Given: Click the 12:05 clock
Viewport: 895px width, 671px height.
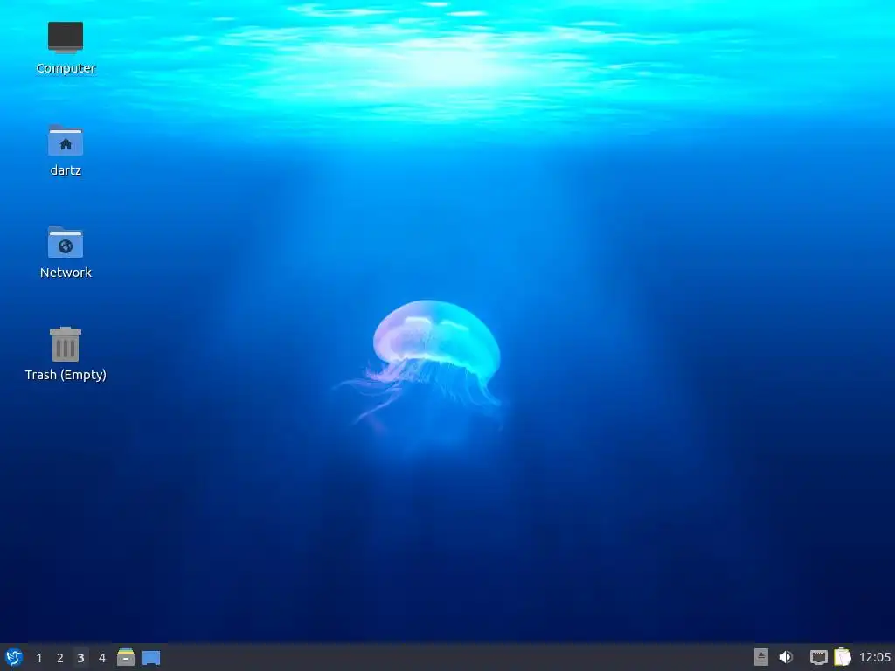Looking at the screenshot, I should point(875,657).
